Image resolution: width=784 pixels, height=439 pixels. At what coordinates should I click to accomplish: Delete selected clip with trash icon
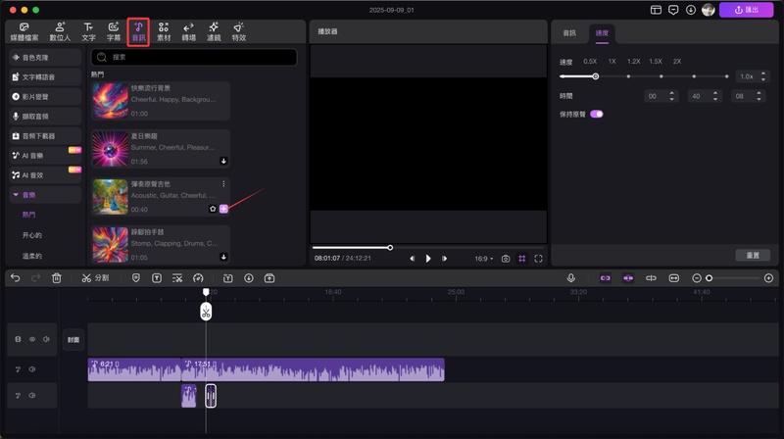[57, 278]
